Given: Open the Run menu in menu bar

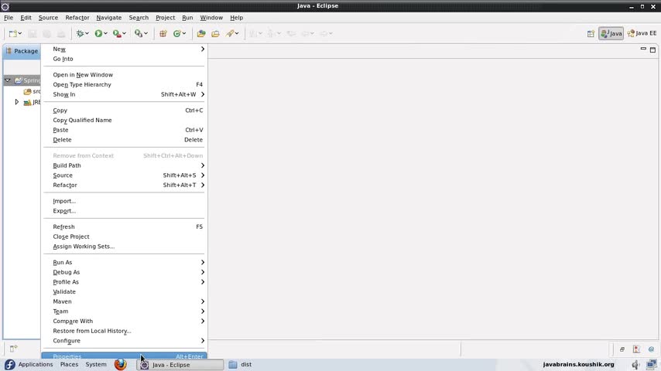Looking at the screenshot, I should pyautogui.click(x=187, y=18).
